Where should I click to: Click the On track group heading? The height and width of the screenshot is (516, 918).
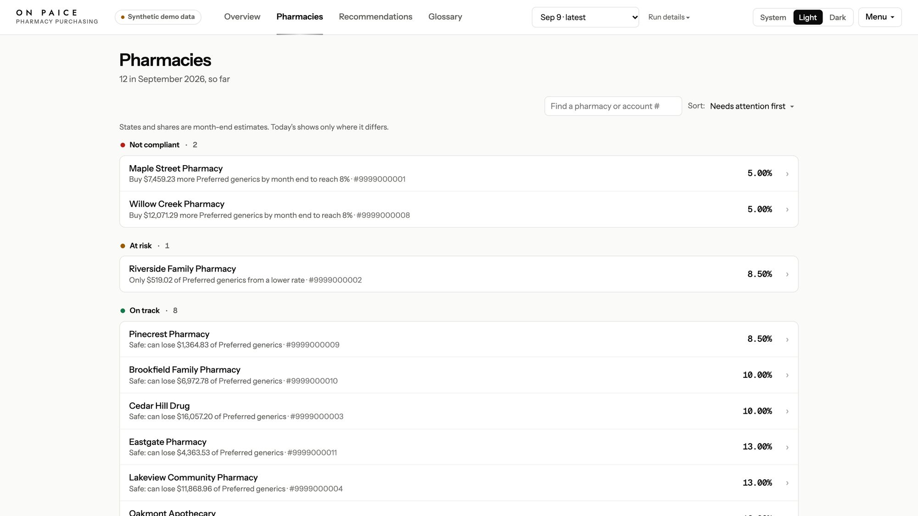point(145,311)
